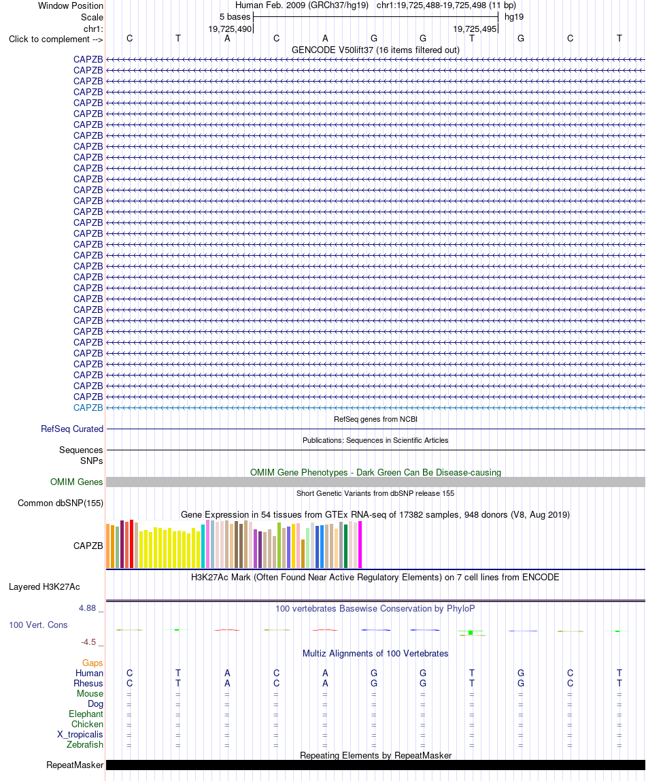Click the 'hg19' text beside the scale bar
The width and height of the screenshot is (646, 781).
(514, 16)
